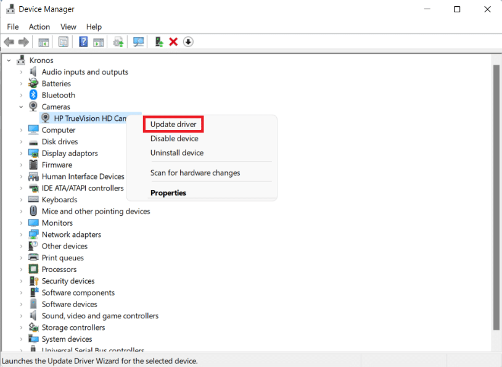Click the scan for hardware changes monitor icon
The image size is (502, 367).
[x=139, y=42]
